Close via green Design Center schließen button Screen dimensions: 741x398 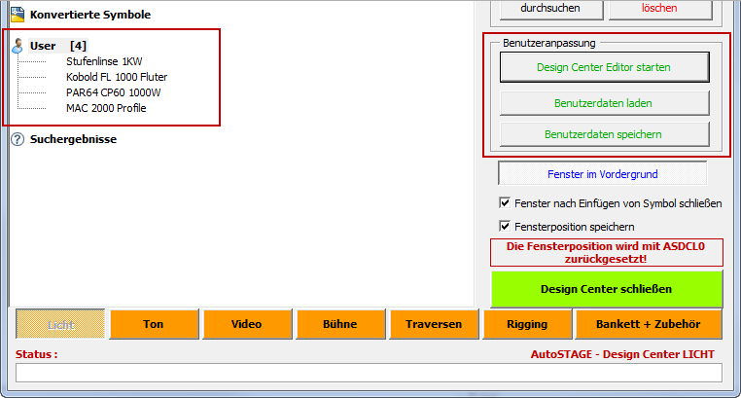coord(606,289)
